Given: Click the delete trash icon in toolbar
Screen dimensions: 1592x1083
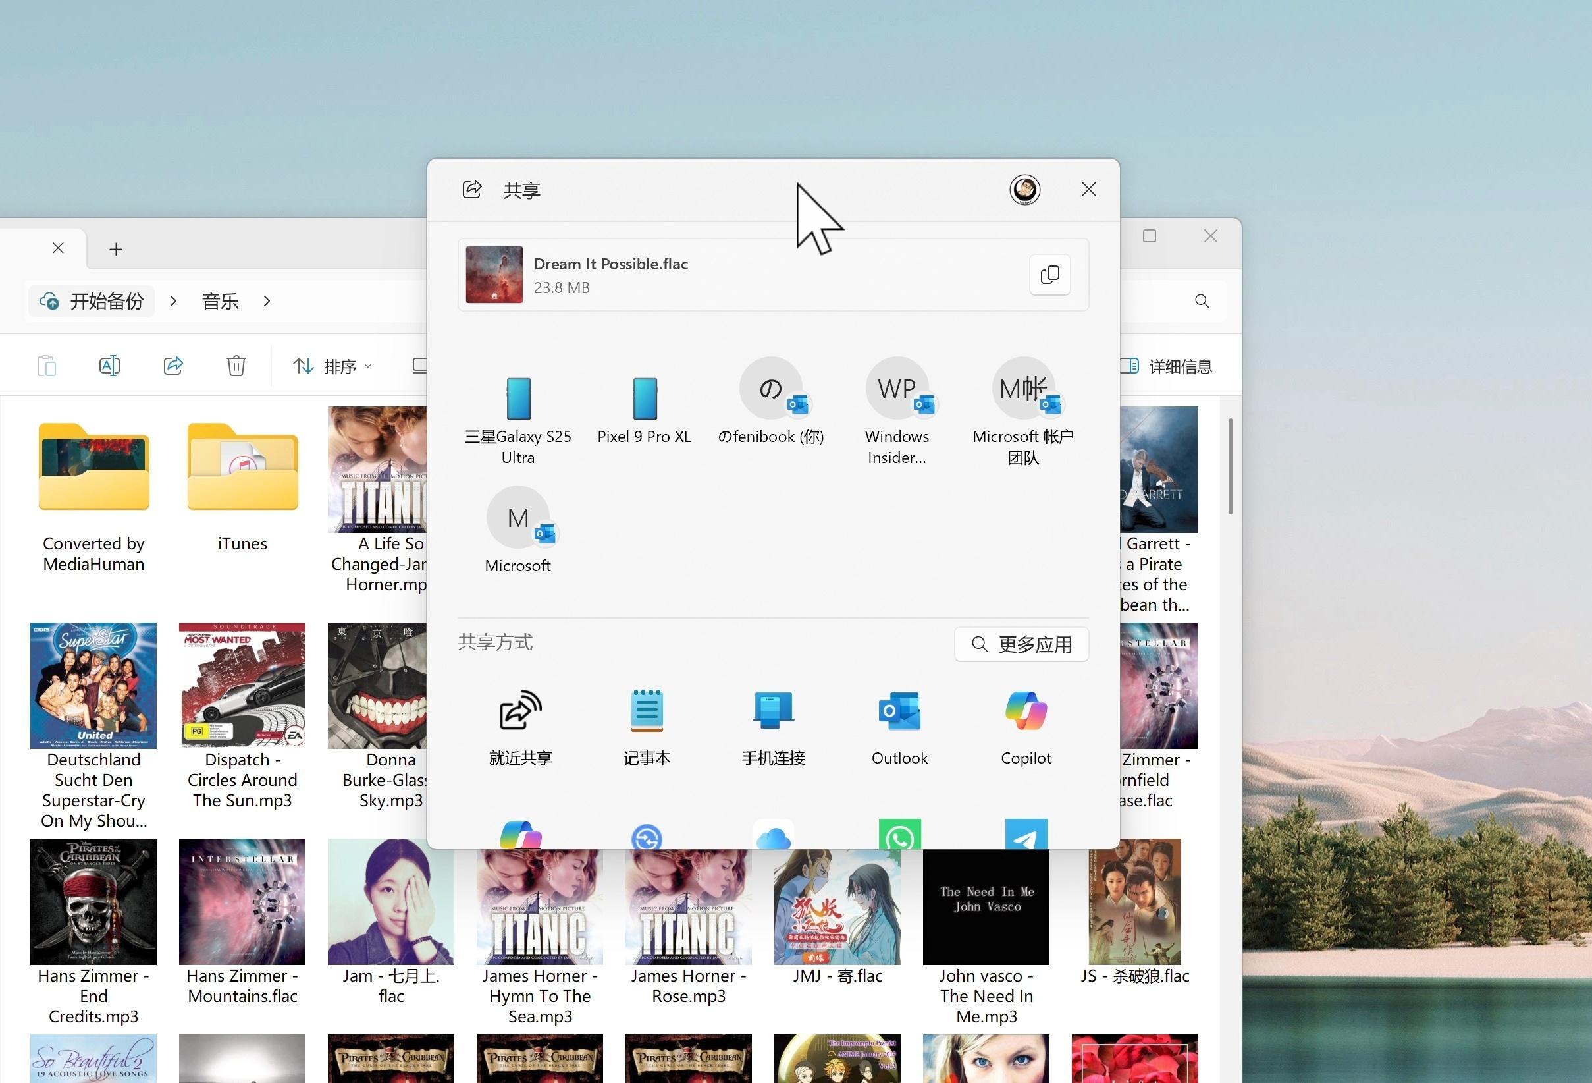Looking at the screenshot, I should [x=236, y=366].
